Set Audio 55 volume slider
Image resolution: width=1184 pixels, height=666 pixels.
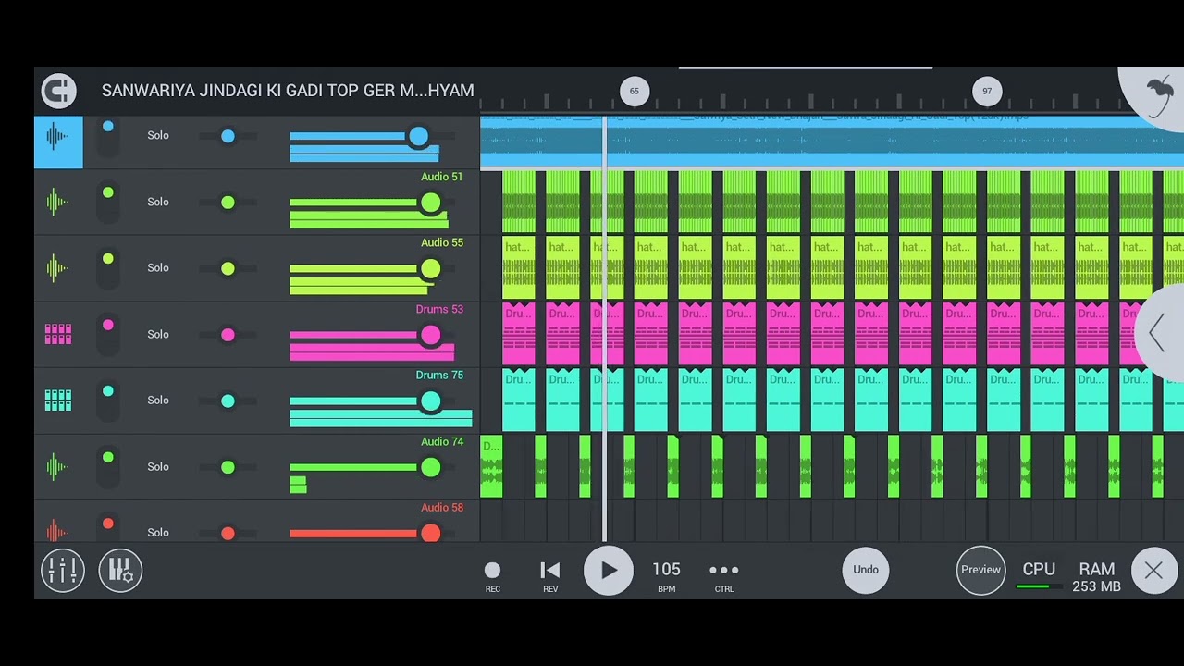(x=430, y=269)
